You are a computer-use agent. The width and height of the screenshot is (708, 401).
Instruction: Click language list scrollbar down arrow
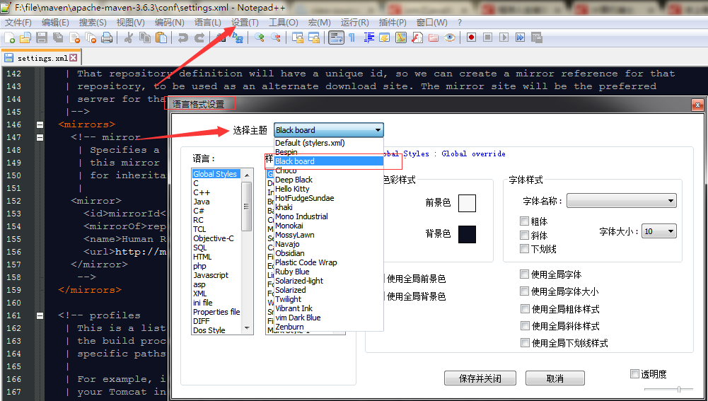(247, 328)
